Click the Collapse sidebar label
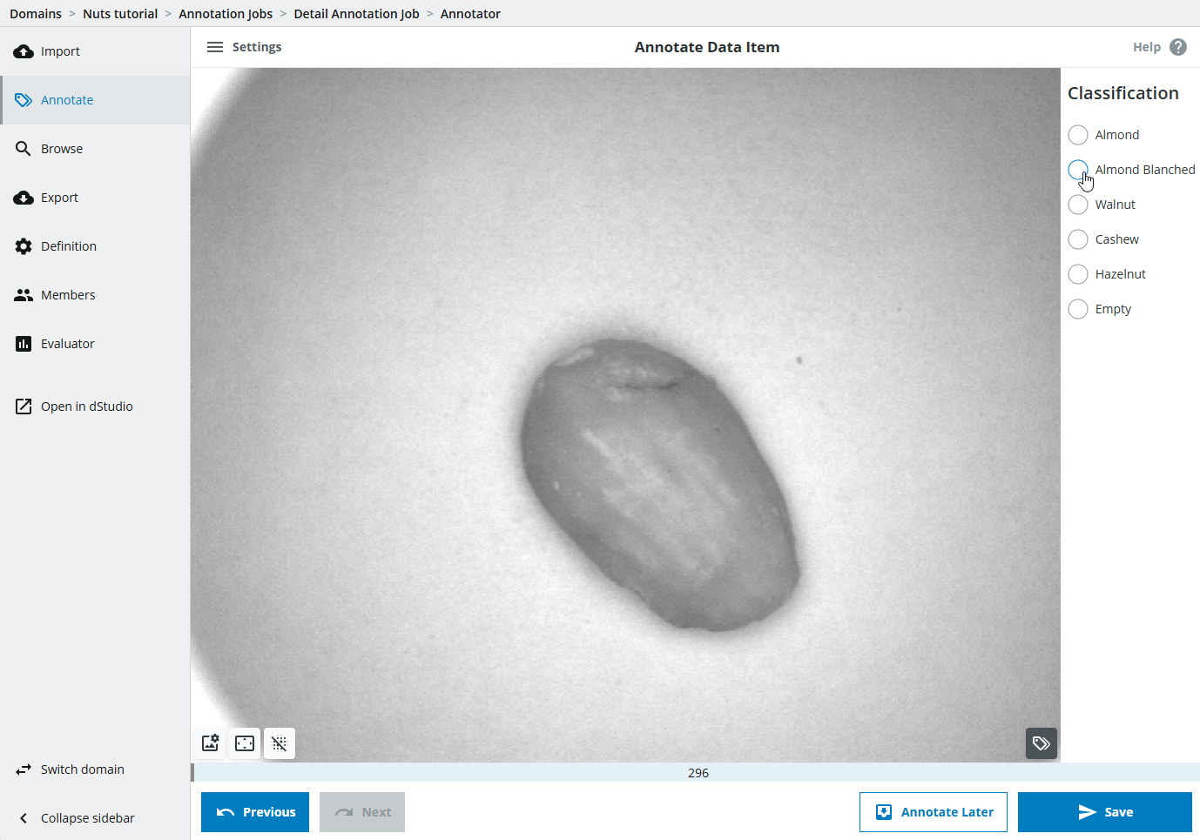 88,818
